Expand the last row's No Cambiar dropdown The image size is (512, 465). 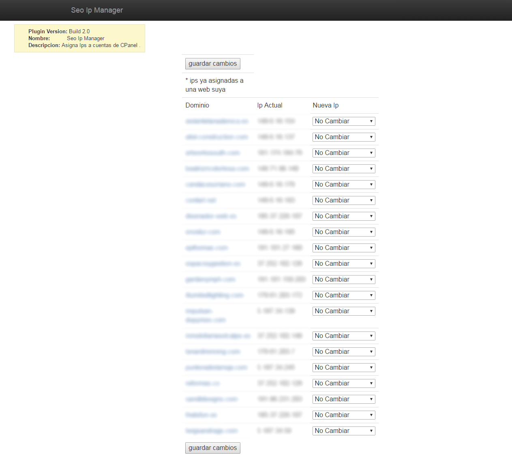click(343, 431)
